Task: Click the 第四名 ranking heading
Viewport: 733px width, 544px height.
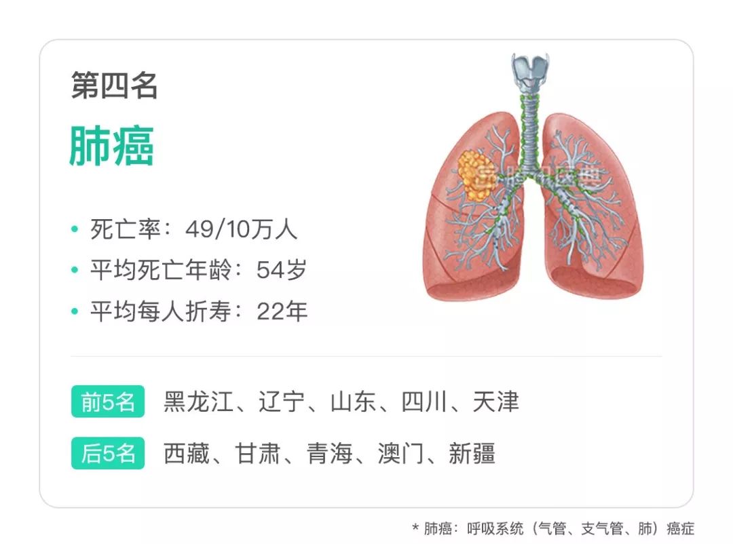Action: pyautogui.click(x=115, y=86)
